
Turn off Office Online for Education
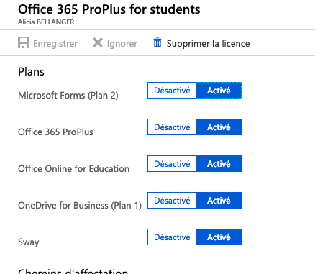[172, 164]
